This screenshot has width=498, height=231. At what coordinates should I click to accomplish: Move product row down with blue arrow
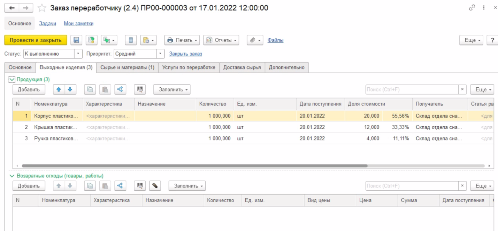point(70,89)
